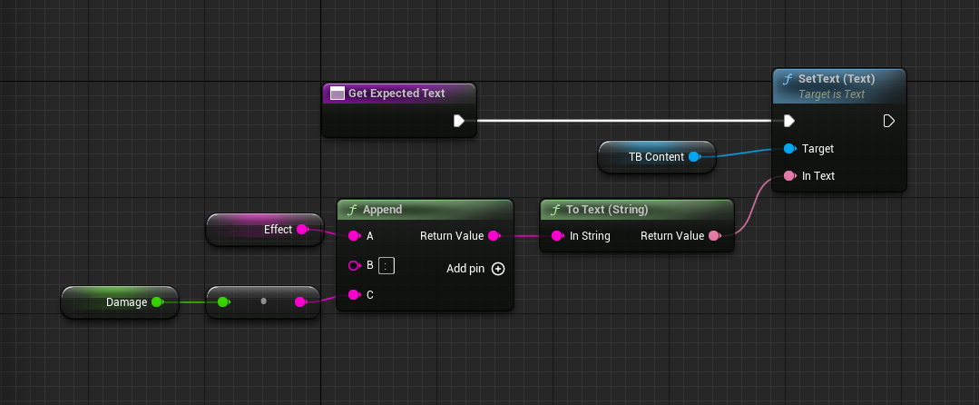Image resolution: width=979 pixels, height=405 pixels.
Task: Click the B input pin on Append
Action: 354,266
